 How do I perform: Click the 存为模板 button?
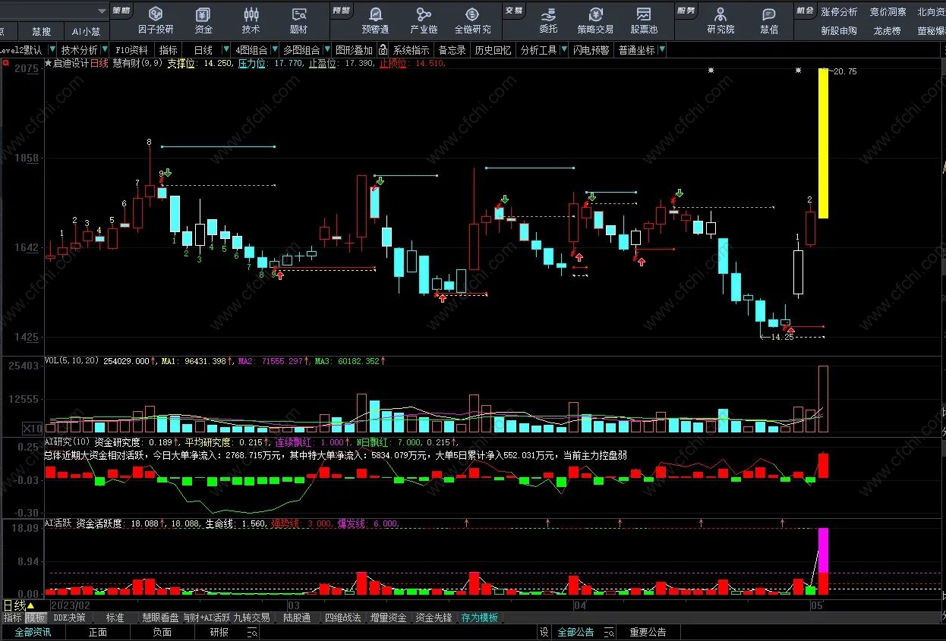point(480,618)
